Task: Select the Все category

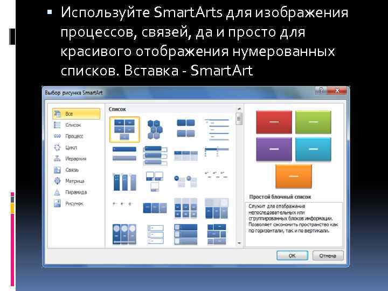Action: [76, 114]
